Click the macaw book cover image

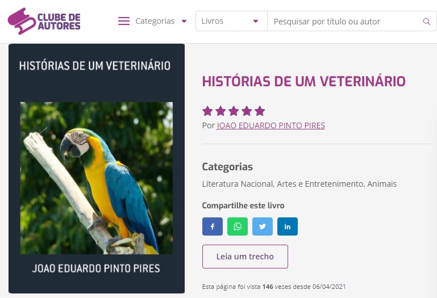click(x=97, y=178)
